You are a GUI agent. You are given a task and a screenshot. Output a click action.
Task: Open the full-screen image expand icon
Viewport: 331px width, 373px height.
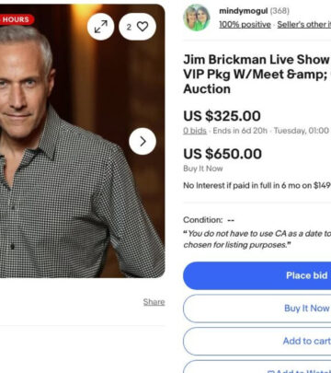tap(100, 27)
